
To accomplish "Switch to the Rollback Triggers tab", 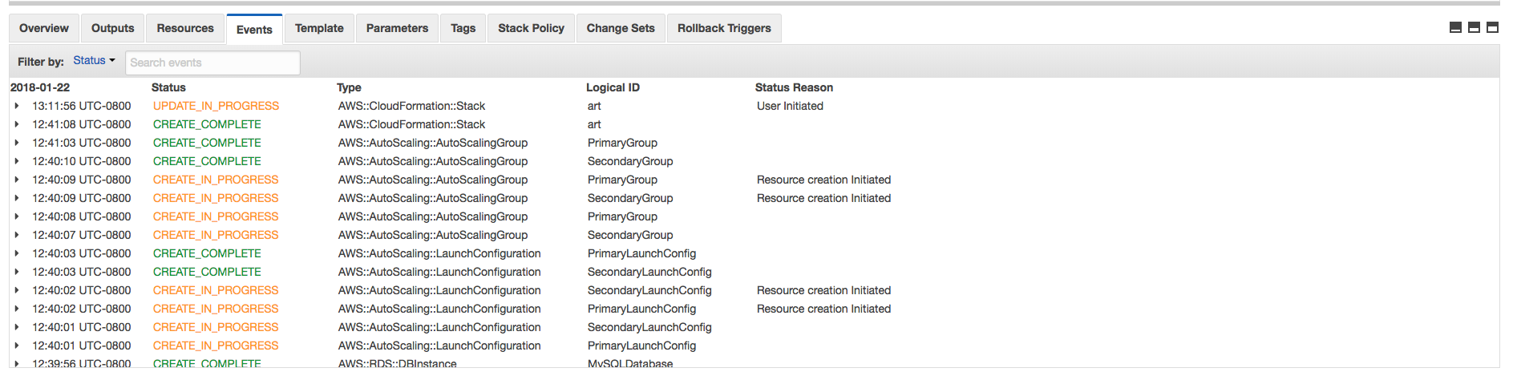I will pos(724,28).
